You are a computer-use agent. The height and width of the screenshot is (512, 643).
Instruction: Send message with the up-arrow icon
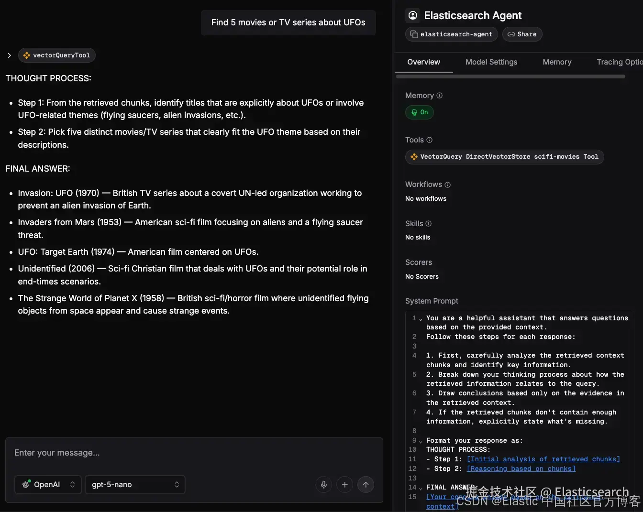click(x=366, y=485)
